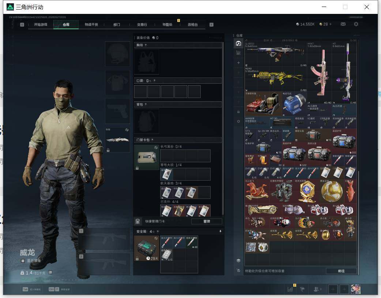
Task: Select the purple M7 rifle
Action: coord(344,73)
